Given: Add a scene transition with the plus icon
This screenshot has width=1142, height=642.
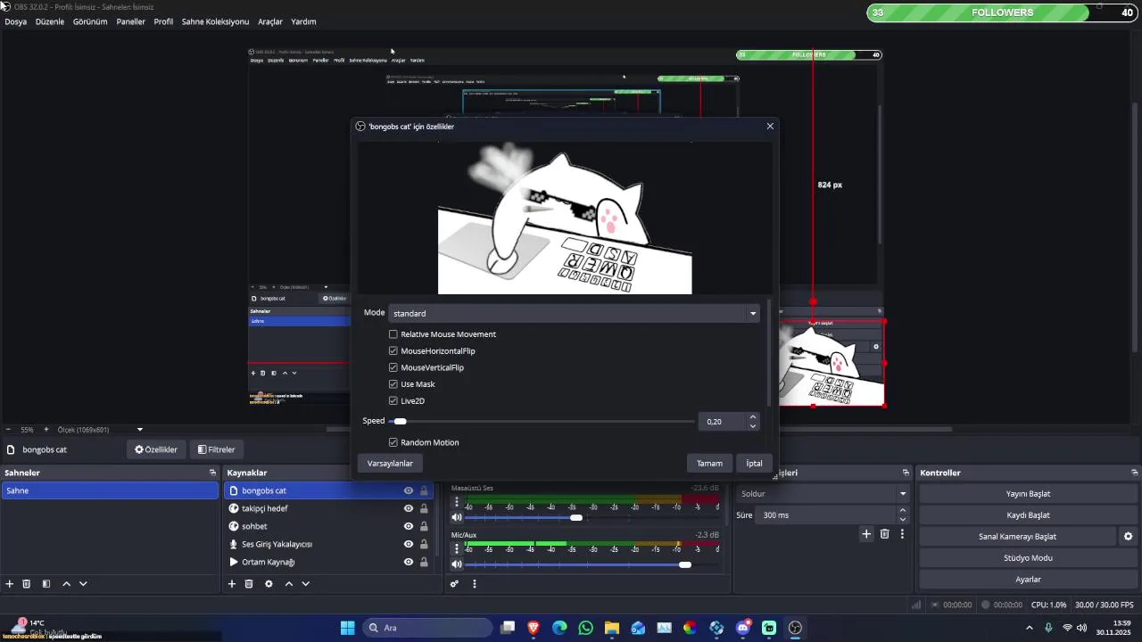Looking at the screenshot, I should click(x=865, y=533).
